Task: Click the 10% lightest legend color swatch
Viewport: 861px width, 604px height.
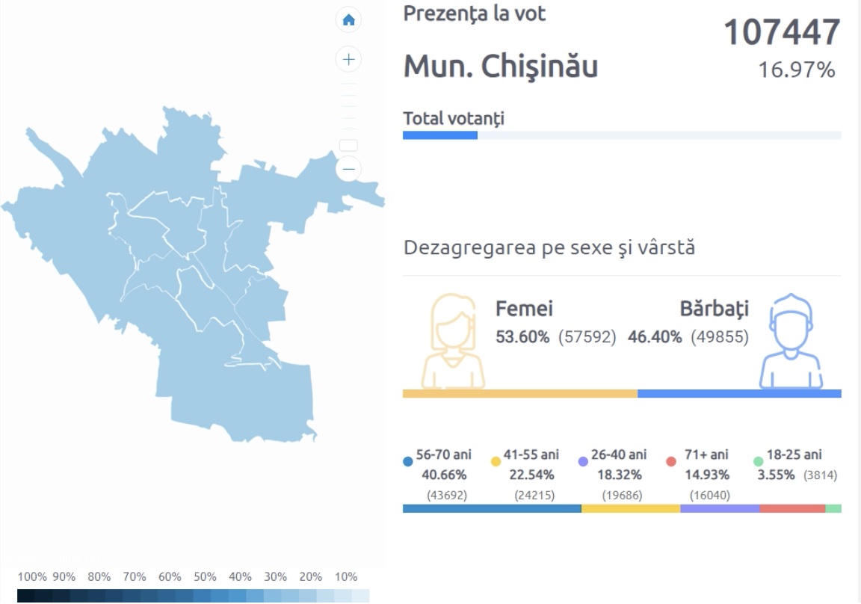Action: click(360, 596)
